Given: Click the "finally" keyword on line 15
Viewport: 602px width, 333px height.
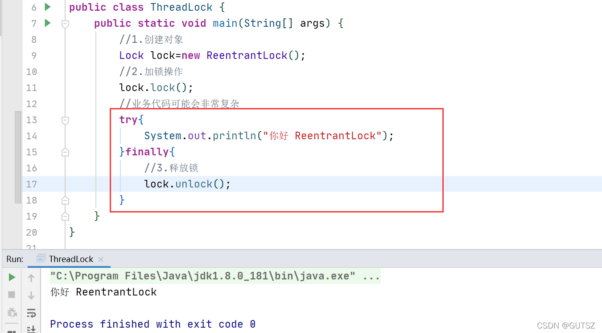Looking at the screenshot, I should tap(147, 152).
